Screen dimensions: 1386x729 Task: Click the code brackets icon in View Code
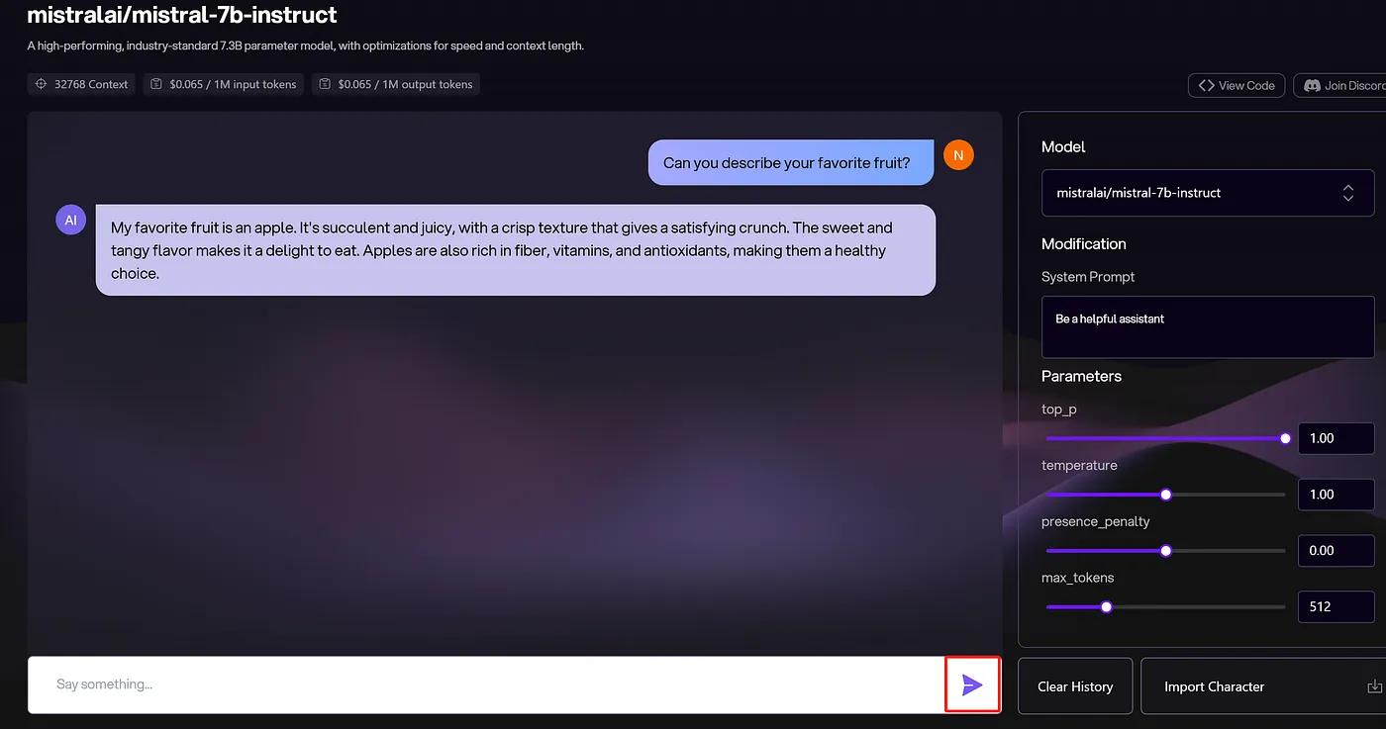[1206, 85]
